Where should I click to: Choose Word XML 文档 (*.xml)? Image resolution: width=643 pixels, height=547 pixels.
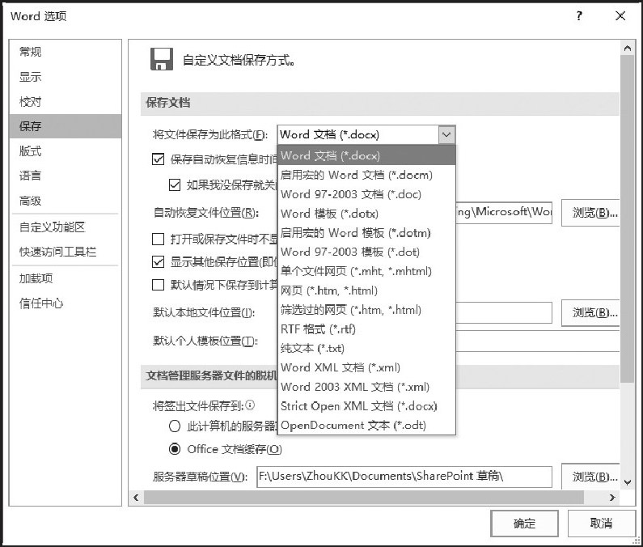[x=366, y=367]
